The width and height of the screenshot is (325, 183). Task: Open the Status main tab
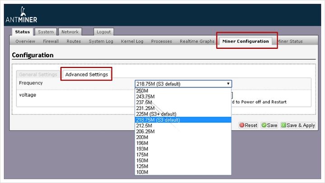[x=23, y=32]
